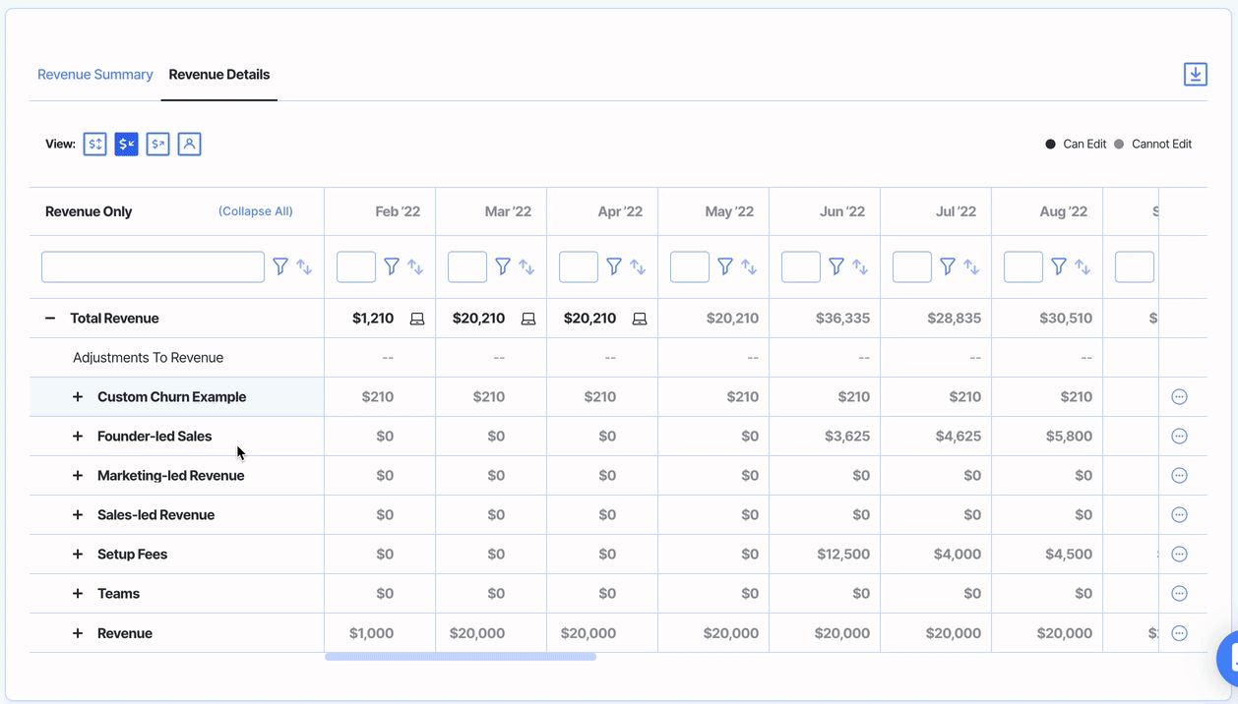Select the dollar incoming arrow view

click(x=127, y=145)
